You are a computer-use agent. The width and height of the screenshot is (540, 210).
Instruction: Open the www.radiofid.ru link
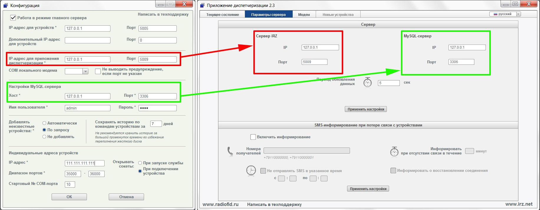click(221, 204)
